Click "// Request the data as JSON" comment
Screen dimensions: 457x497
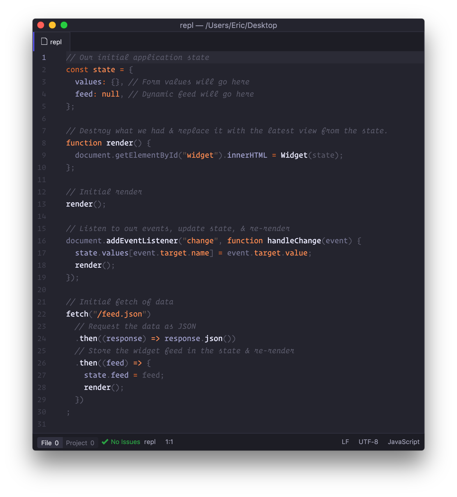coord(135,326)
